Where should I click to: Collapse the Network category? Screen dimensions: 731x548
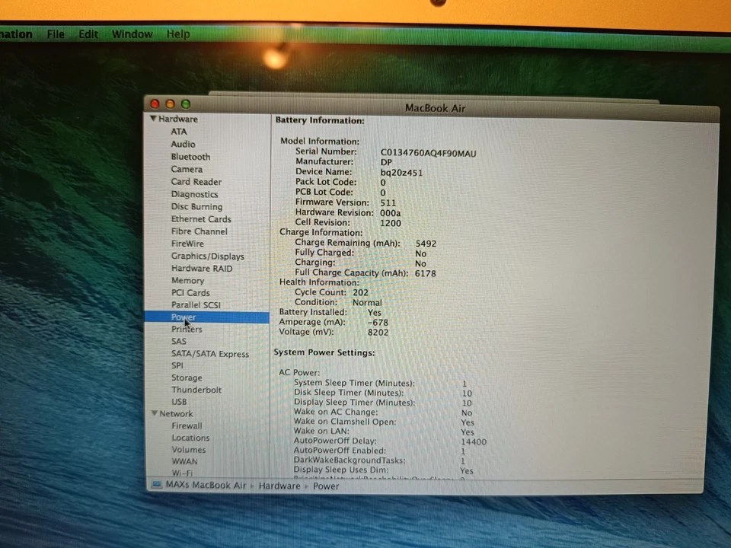(155, 413)
